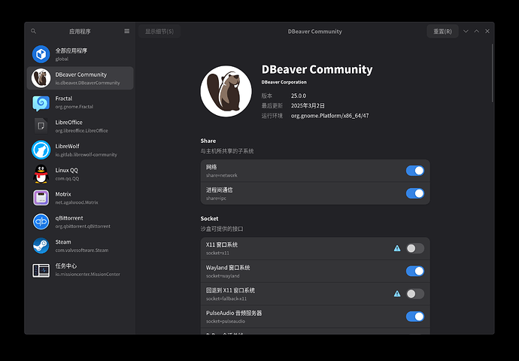519x361 pixels.
Task: Click the large DBeaver Community heading
Action: [317, 69]
